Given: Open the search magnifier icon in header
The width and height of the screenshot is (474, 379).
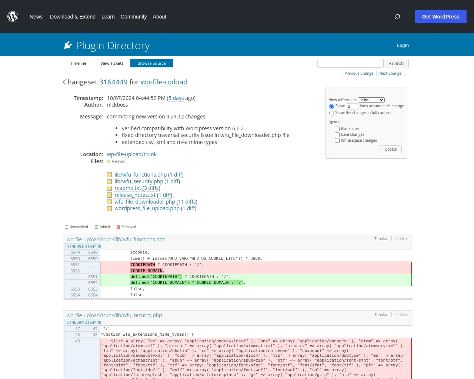Looking at the screenshot, I should point(397,17).
